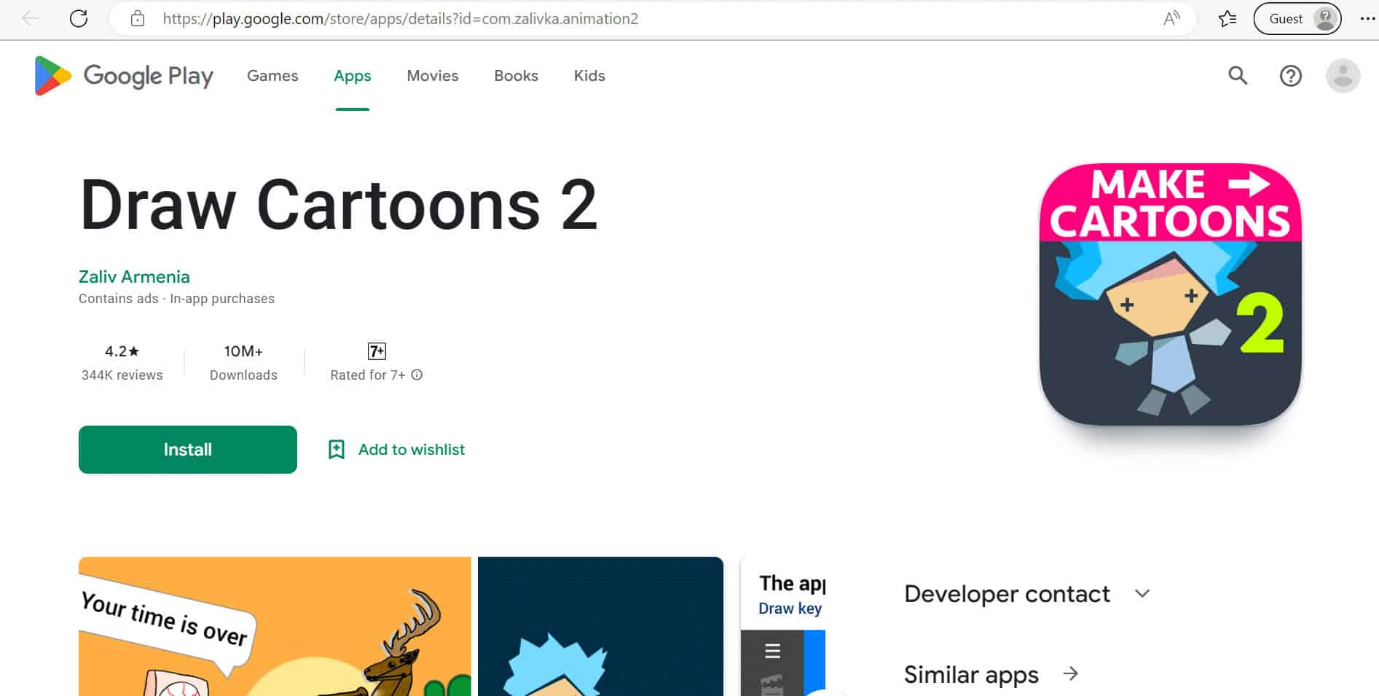Switch to the Movies tab
This screenshot has width=1379, height=696.
point(433,76)
